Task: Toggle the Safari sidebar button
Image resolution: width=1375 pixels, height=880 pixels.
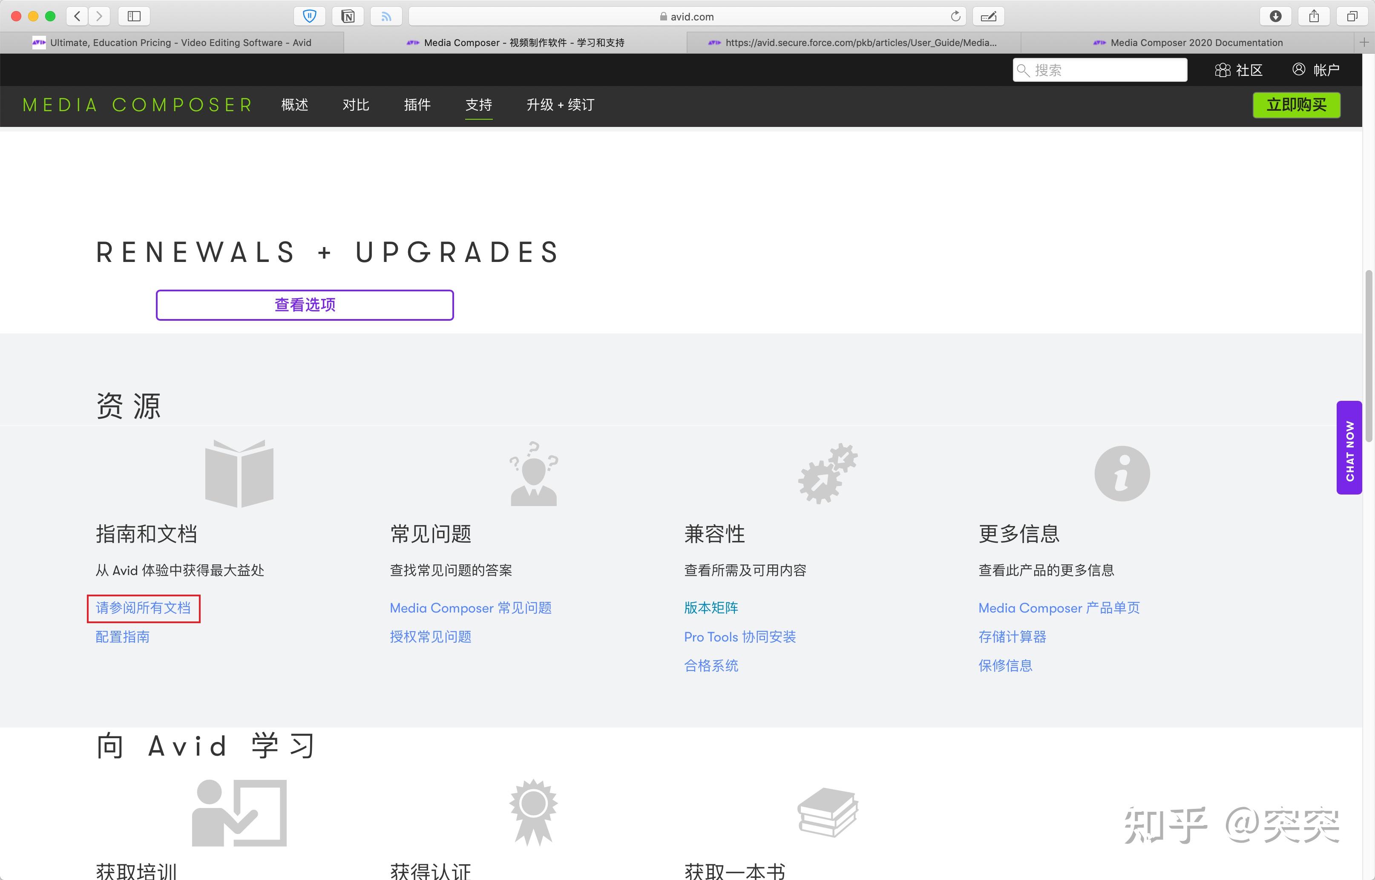Action: coord(134,16)
